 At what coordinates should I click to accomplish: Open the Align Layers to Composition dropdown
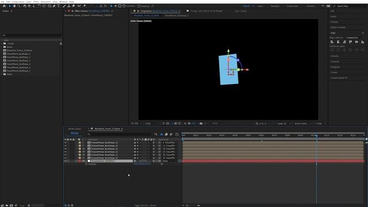click(x=355, y=37)
